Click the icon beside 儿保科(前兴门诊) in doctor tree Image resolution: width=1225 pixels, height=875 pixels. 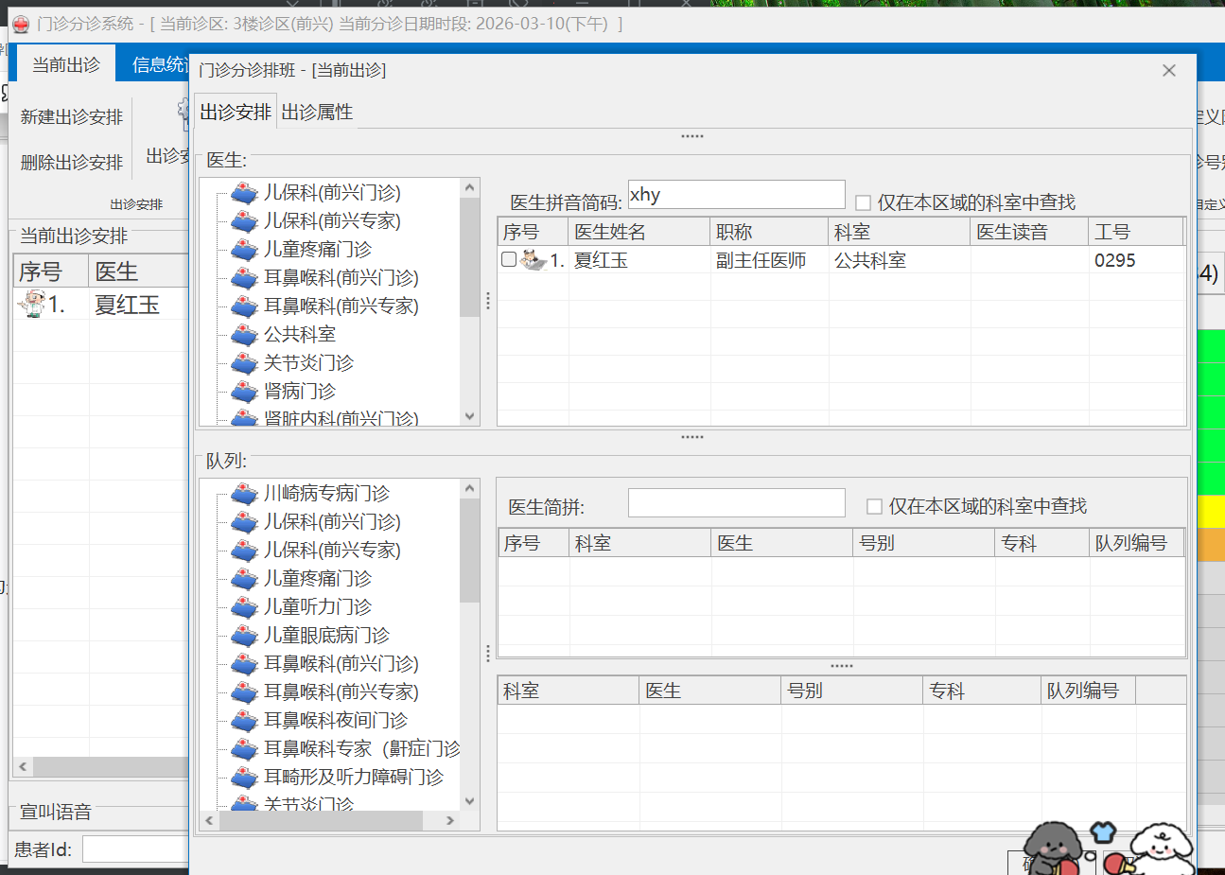pyautogui.click(x=244, y=193)
